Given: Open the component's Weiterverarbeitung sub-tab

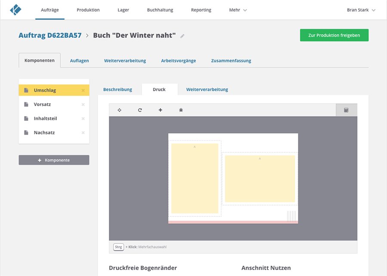Looking at the screenshot, I should coord(207,89).
